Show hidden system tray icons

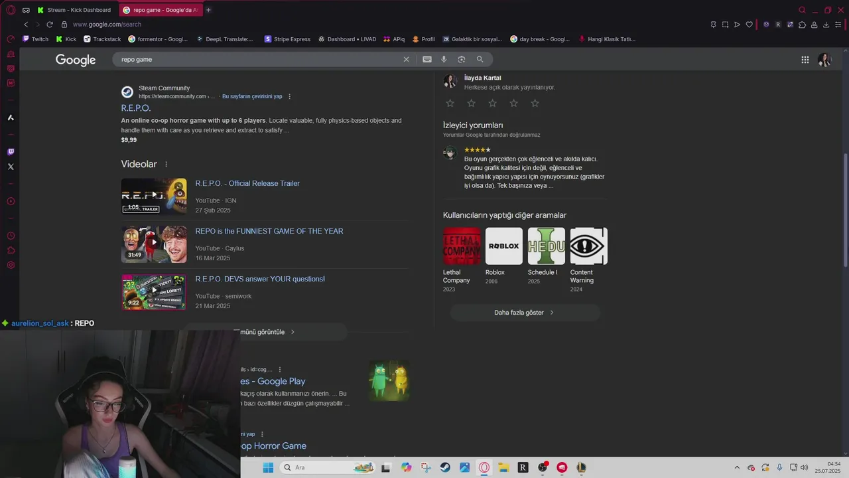click(737, 467)
